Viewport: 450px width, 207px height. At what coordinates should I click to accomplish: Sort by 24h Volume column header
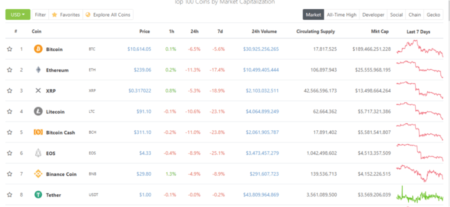click(x=264, y=32)
